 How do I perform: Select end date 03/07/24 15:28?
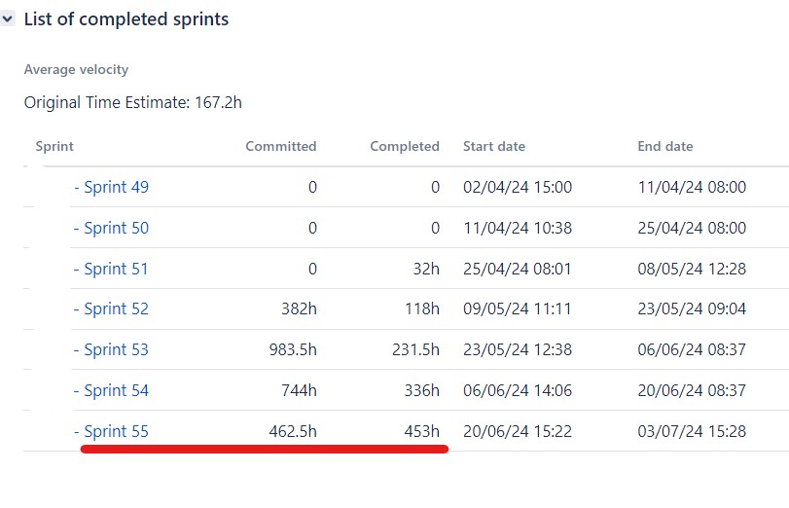tap(692, 431)
